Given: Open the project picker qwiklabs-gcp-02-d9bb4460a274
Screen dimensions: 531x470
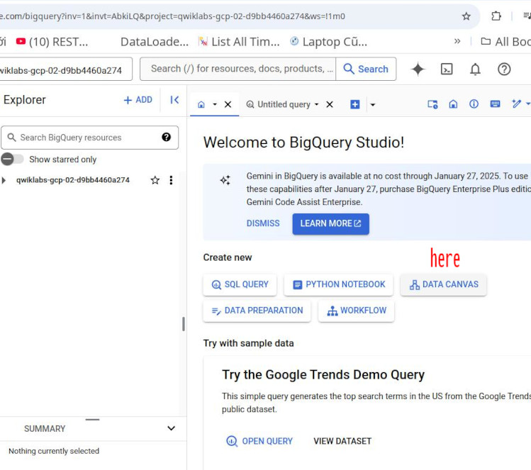Looking at the screenshot, I should [66, 69].
